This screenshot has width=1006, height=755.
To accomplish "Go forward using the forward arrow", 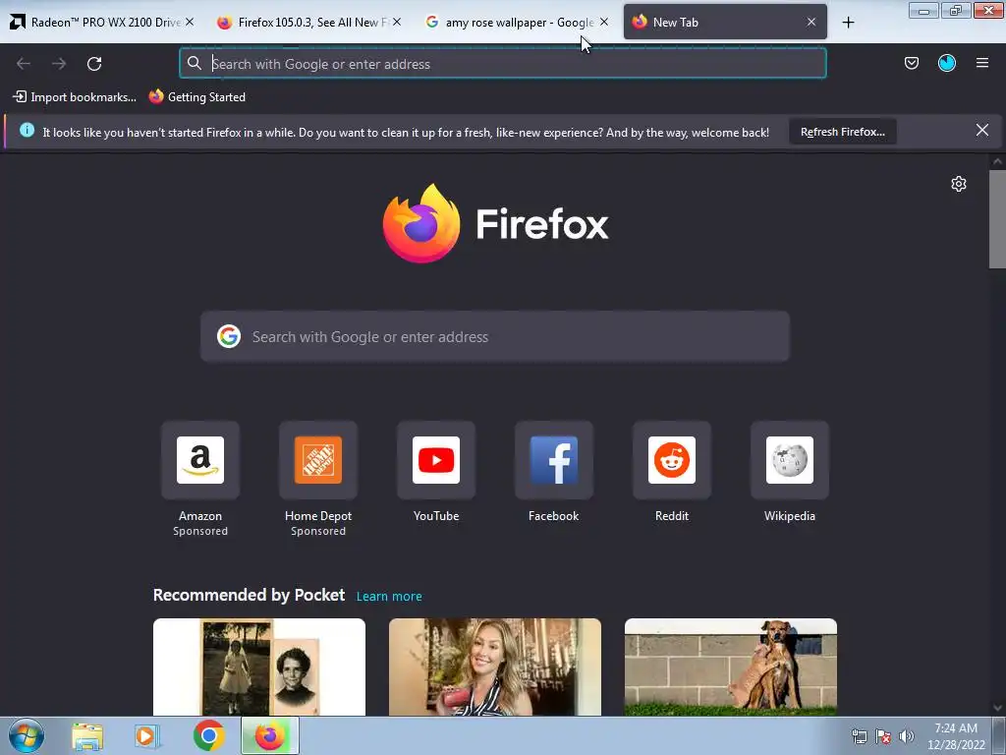I will (59, 64).
